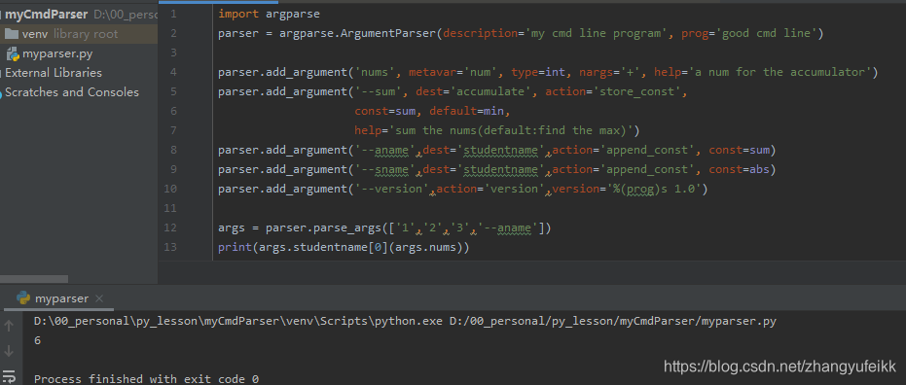Click line number 4 in the gutter
The image size is (906, 385).
(174, 72)
